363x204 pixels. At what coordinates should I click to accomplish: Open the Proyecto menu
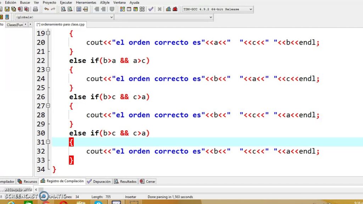(x=49, y=2)
